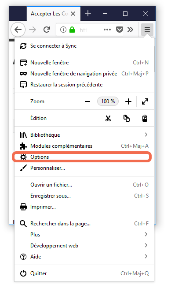Click the Pocket save icon

pos(120,30)
